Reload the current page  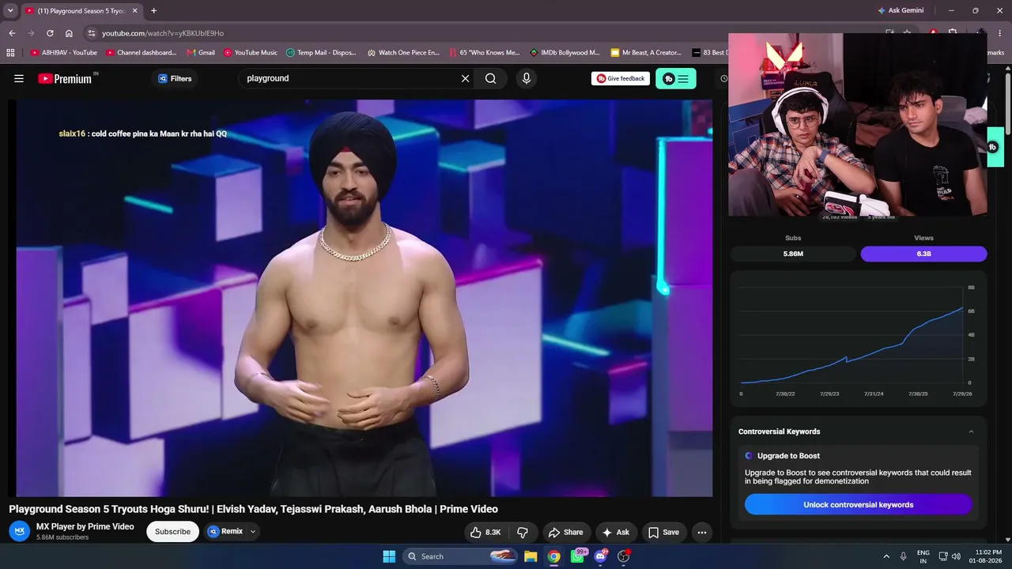(x=50, y=33)
